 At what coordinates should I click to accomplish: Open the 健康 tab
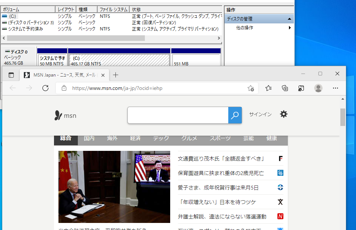271,138
